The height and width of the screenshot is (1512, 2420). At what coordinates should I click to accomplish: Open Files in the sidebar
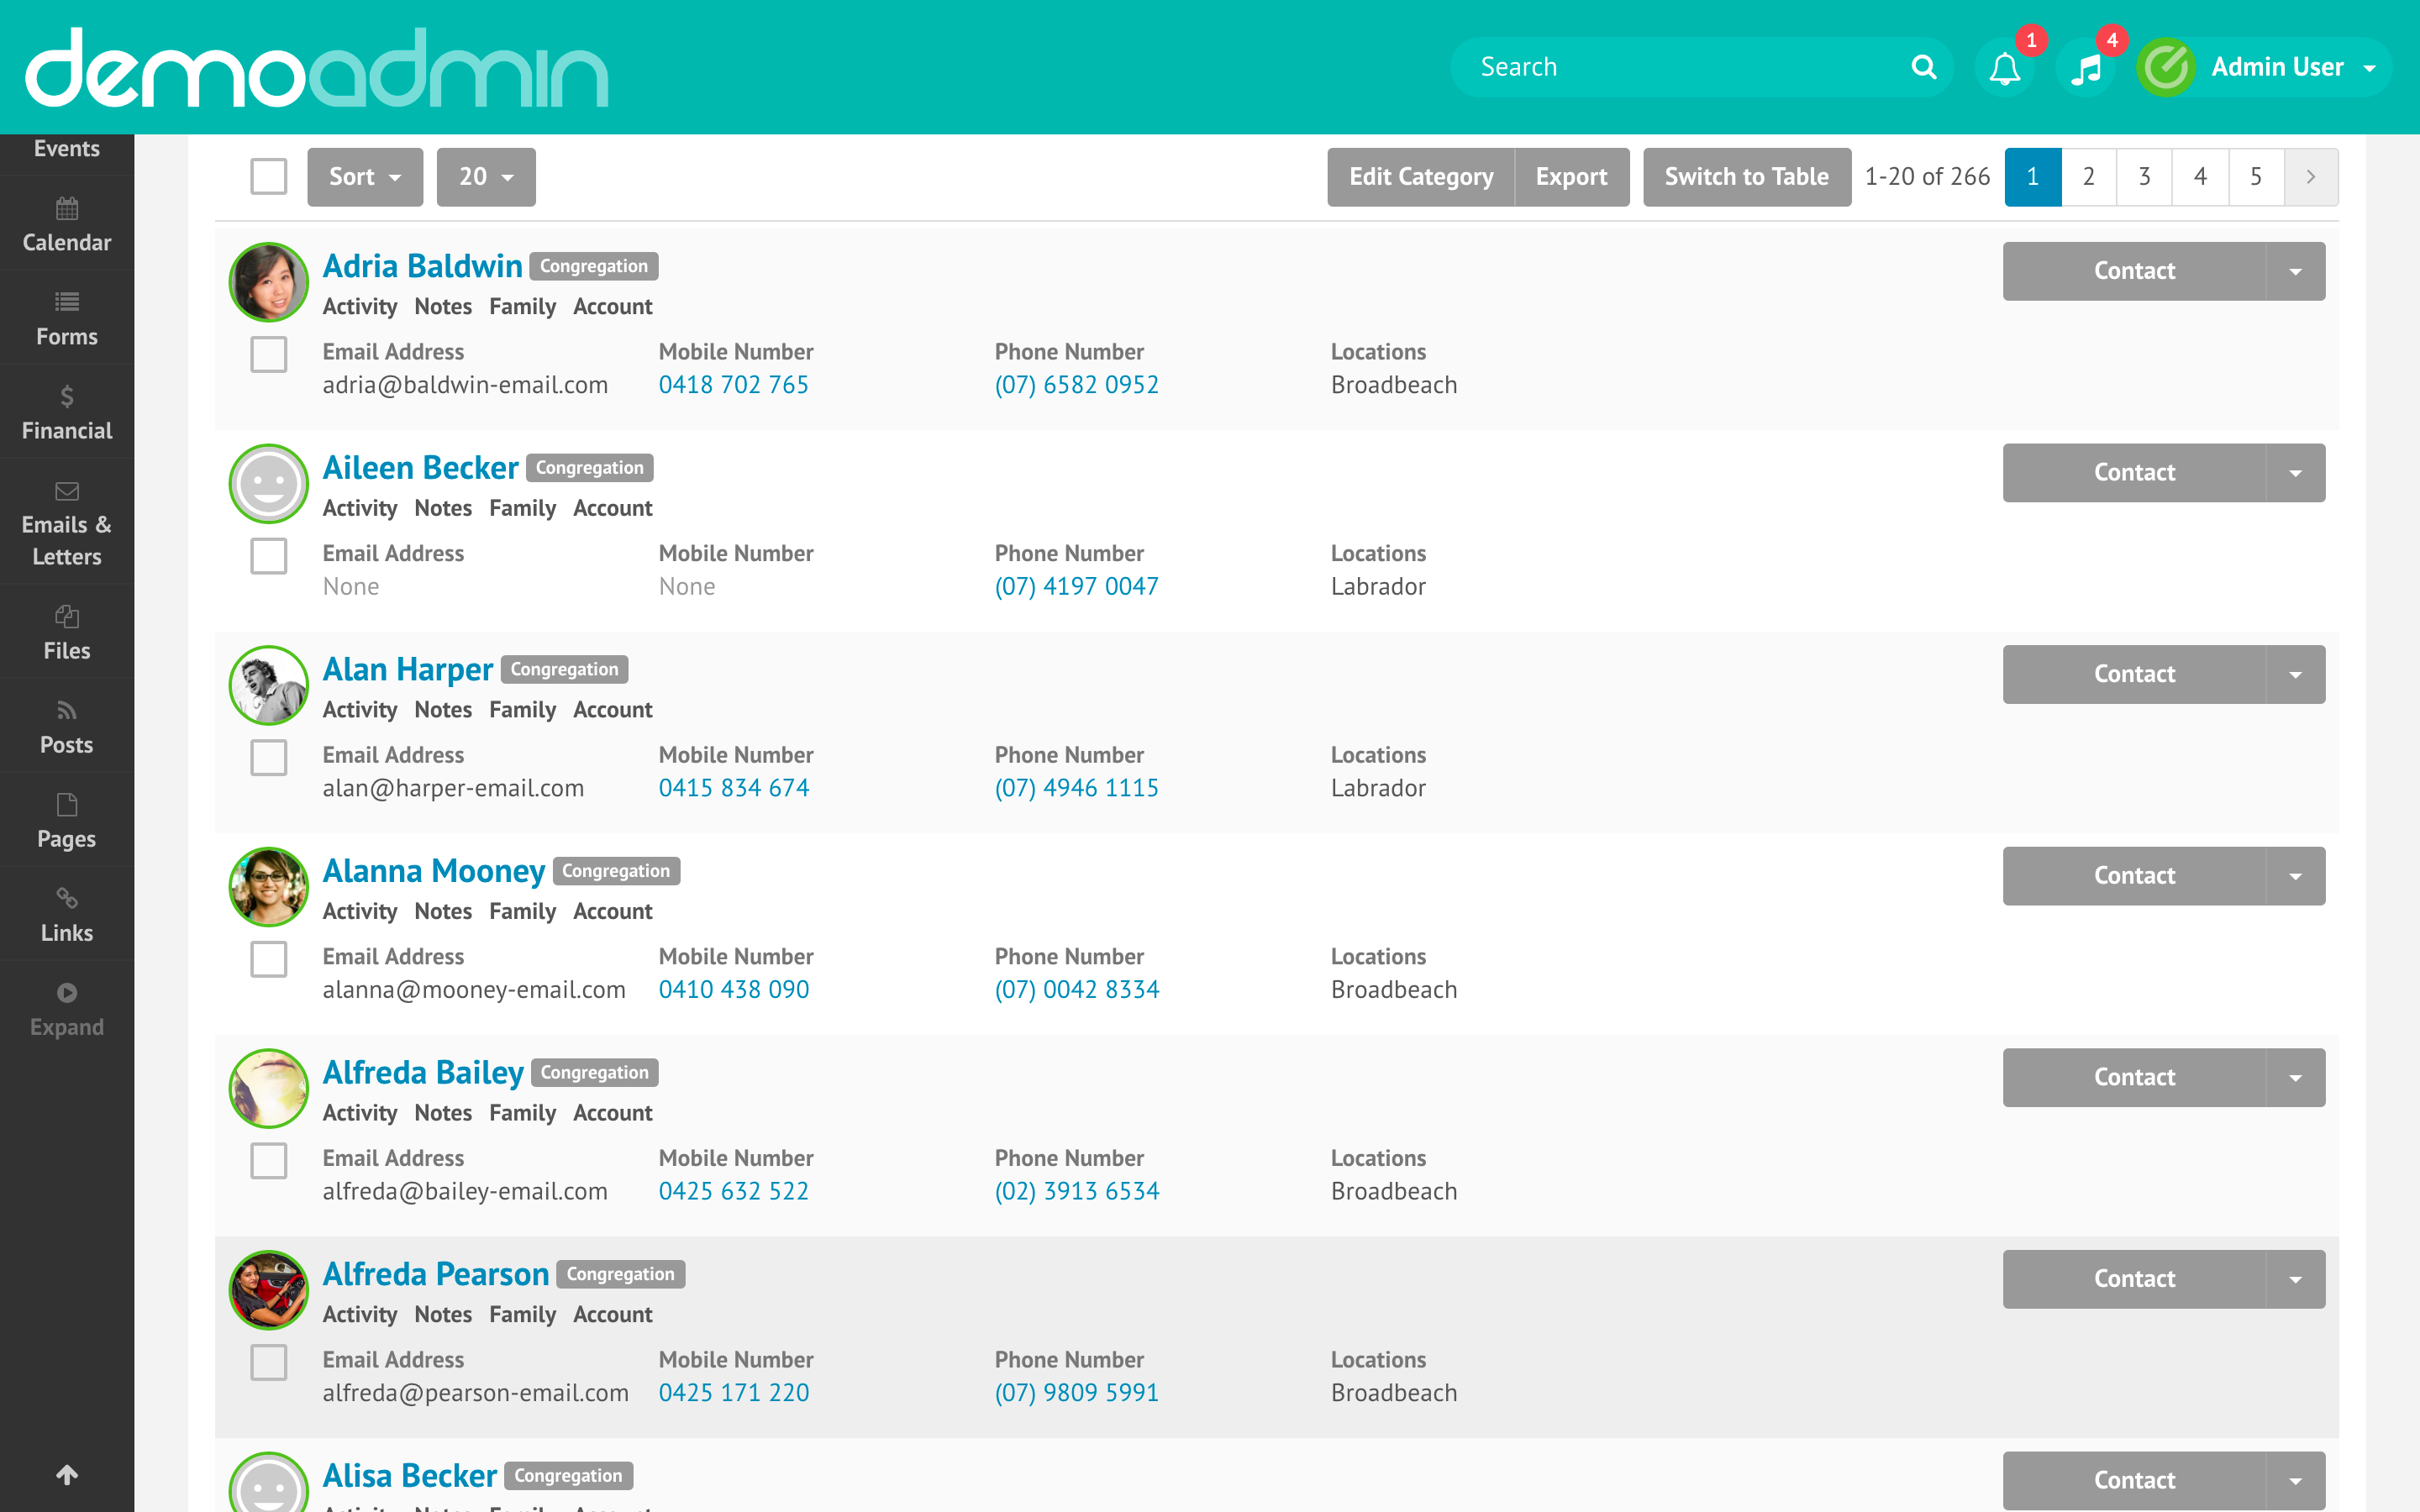click(x=67, y=633)
